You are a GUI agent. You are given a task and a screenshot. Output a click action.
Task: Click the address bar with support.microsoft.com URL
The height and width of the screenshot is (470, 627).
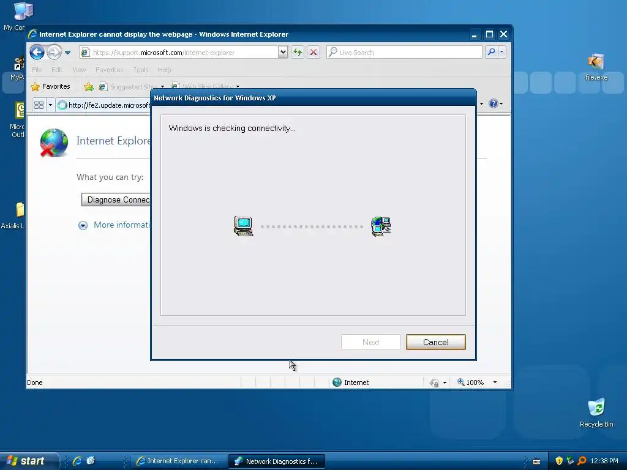(x=178, y=53)
